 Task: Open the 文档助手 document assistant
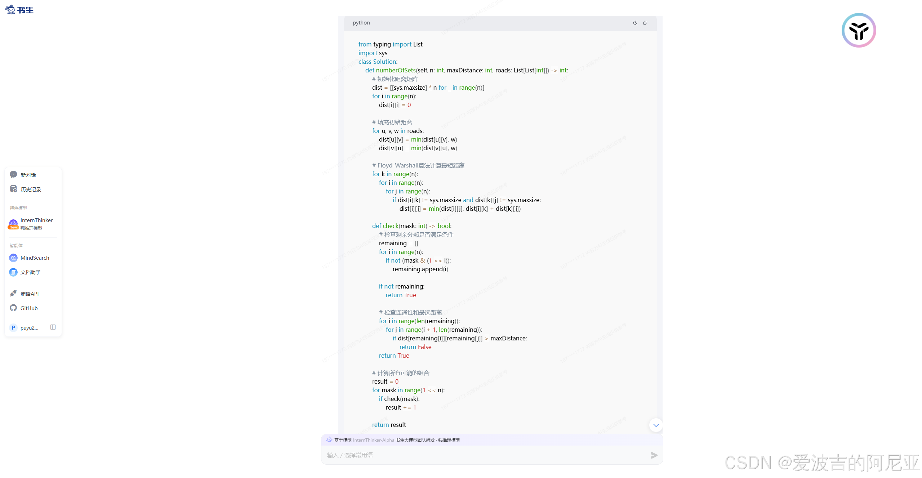(30, 272)
